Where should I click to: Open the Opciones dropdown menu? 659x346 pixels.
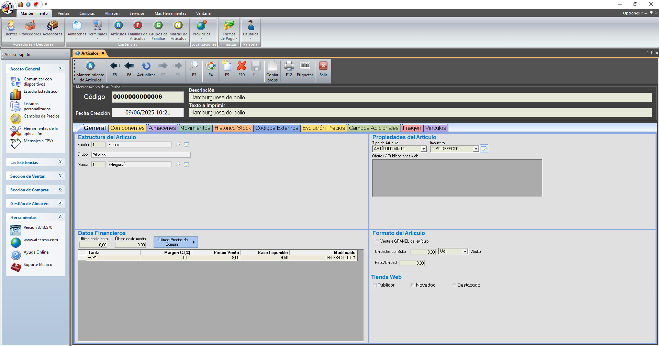pyautogui.click(x=633, y=13)
